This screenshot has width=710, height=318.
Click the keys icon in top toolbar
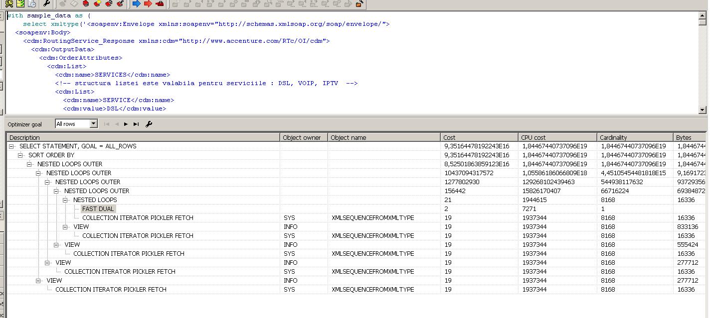point(9,3)
